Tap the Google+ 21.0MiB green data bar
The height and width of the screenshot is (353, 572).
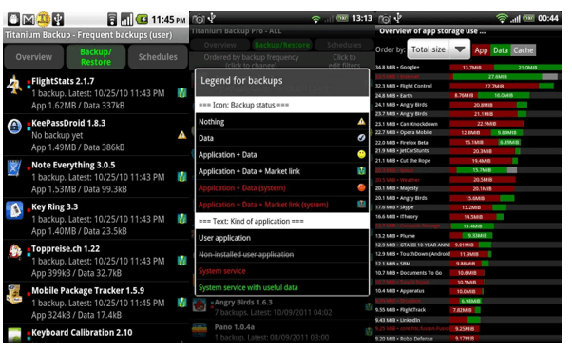tap(527, 68)
